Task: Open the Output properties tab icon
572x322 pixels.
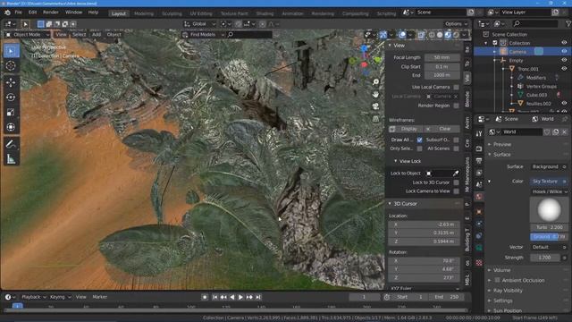Action: click(479, 161)
